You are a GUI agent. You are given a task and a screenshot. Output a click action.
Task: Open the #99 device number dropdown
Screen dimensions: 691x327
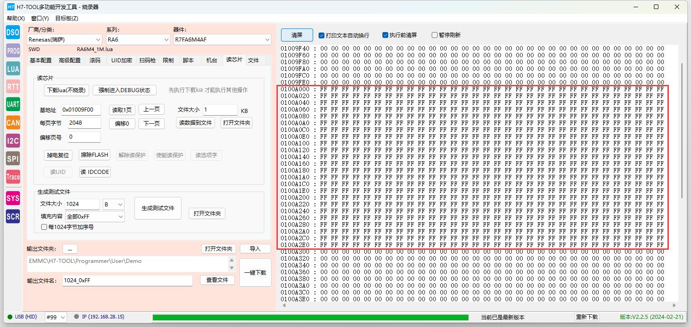pyautogui.click(x=56, y=318)
